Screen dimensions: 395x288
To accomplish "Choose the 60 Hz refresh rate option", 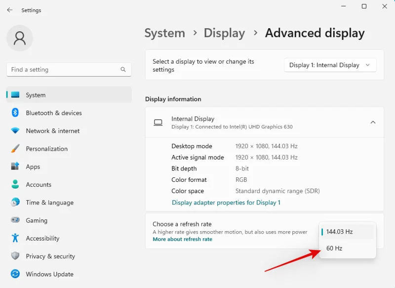I will pyautogui.click(x=334, y=248).
